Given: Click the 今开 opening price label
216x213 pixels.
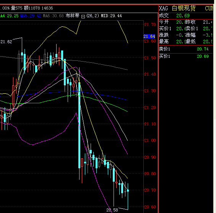Looking at the screenshot, I should 164,22.
